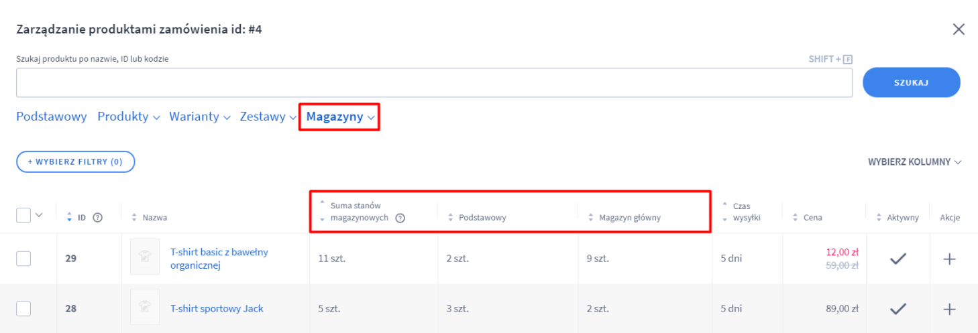
Task: Click the 11 szt. total stock value
Action: click(331, 259)
